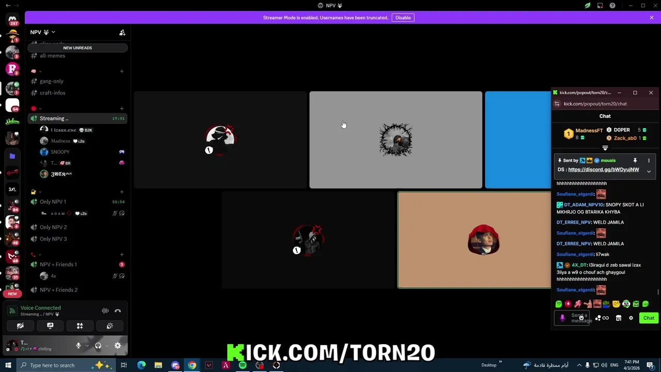
Task: Click the Share Your Screen button
Action: (x=50, y=326)
